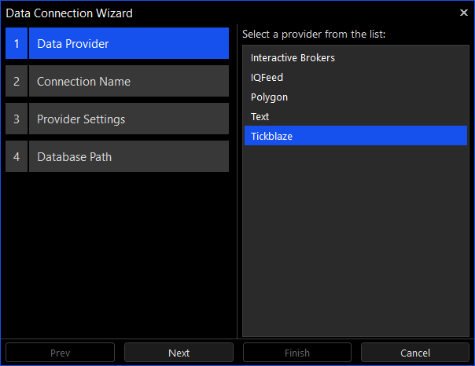Click the Finish button
Viewport: 475px width, 366px height.
coord(297,353)
